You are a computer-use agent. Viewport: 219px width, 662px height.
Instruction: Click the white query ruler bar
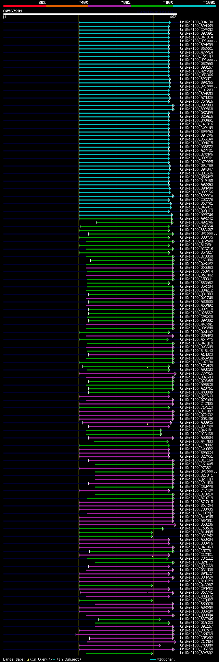(90, 14)
